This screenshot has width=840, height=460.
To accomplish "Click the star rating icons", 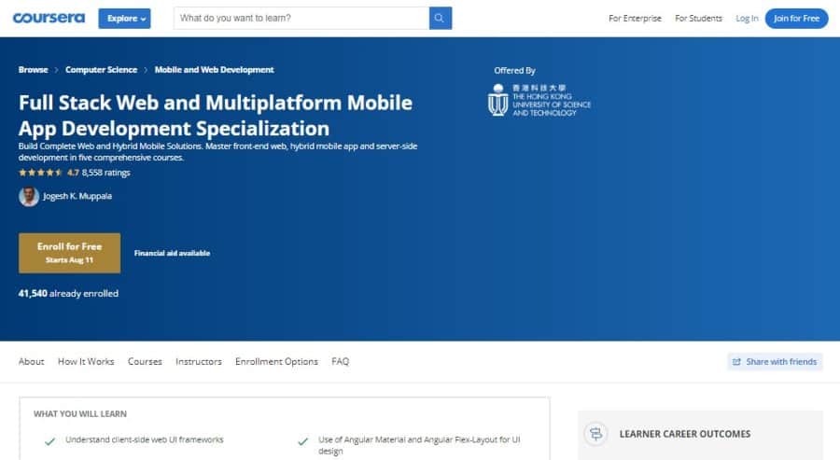I will click(41, 173).
